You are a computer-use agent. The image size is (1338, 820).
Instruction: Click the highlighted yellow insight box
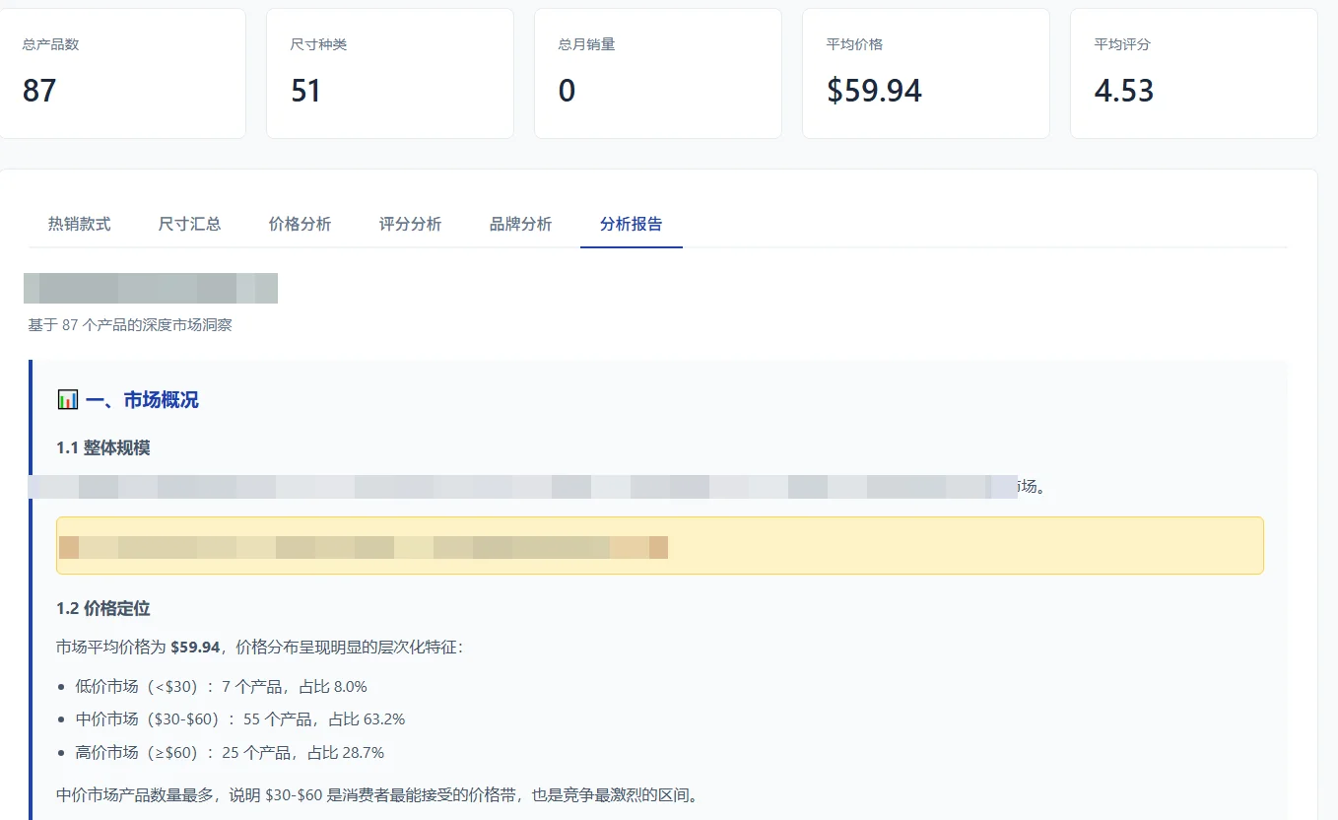tap(660, 546)
